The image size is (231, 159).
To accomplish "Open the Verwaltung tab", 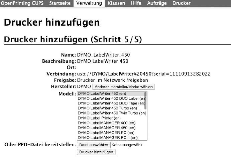I will coord(89,3).
